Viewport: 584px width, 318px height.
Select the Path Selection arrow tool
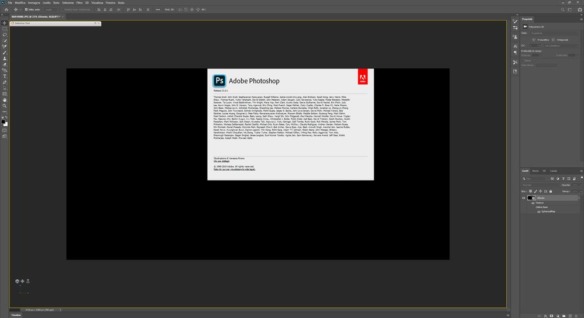point(5,88)
